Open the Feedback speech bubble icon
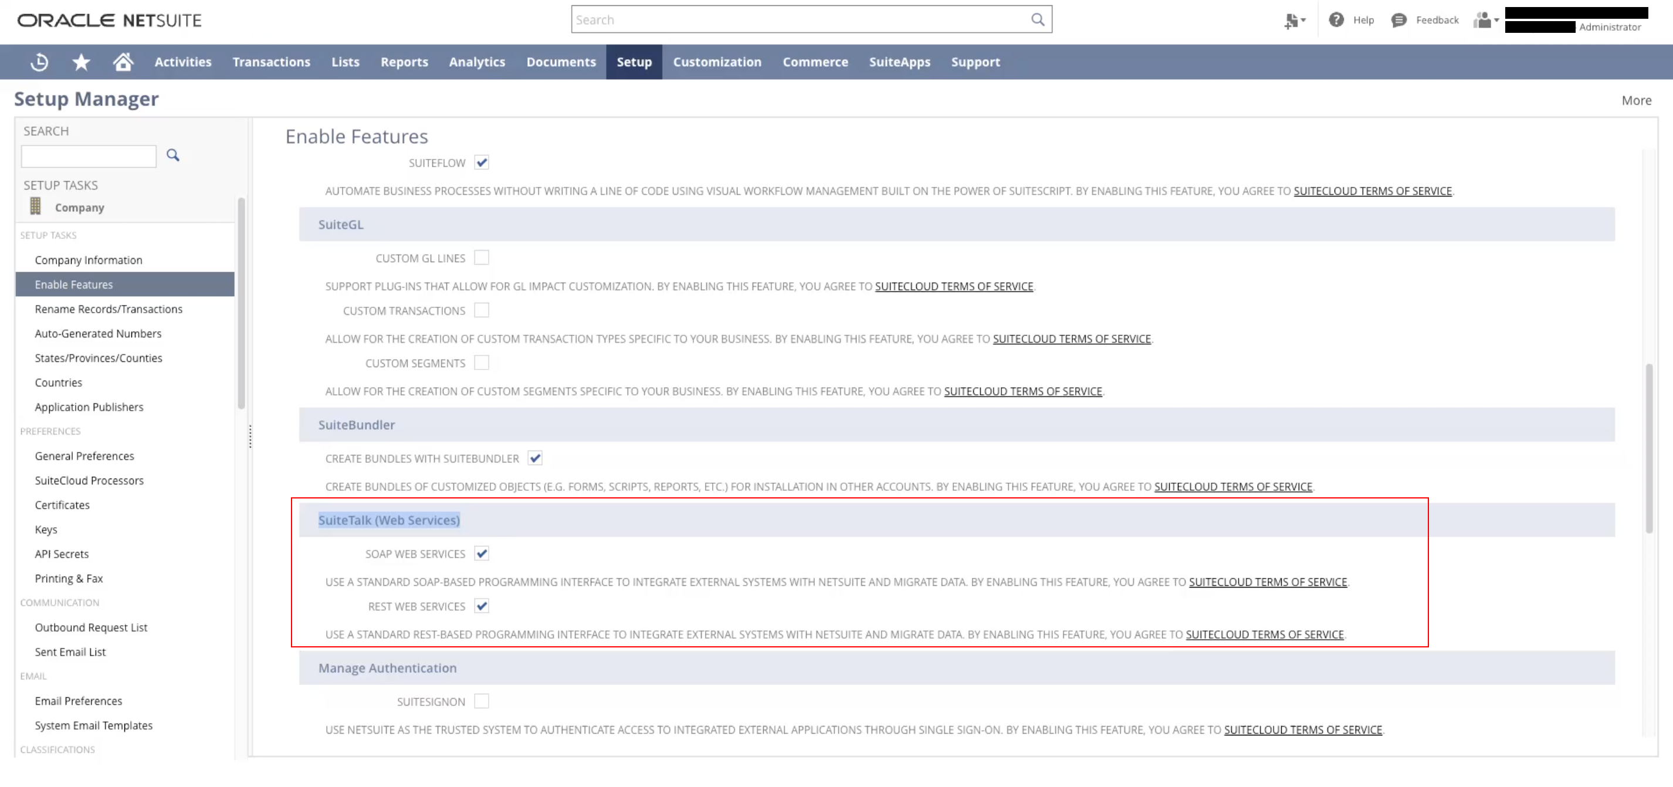This screenshot has width=1673, height=787. point(1398,20)
